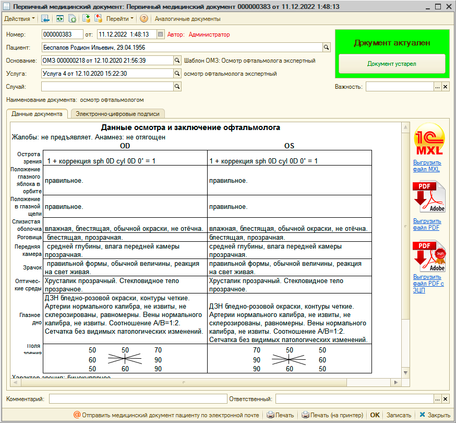Click the magnifier icon next to the Услуга field
This screenshot has height=423, width=456.
[177, 74]
